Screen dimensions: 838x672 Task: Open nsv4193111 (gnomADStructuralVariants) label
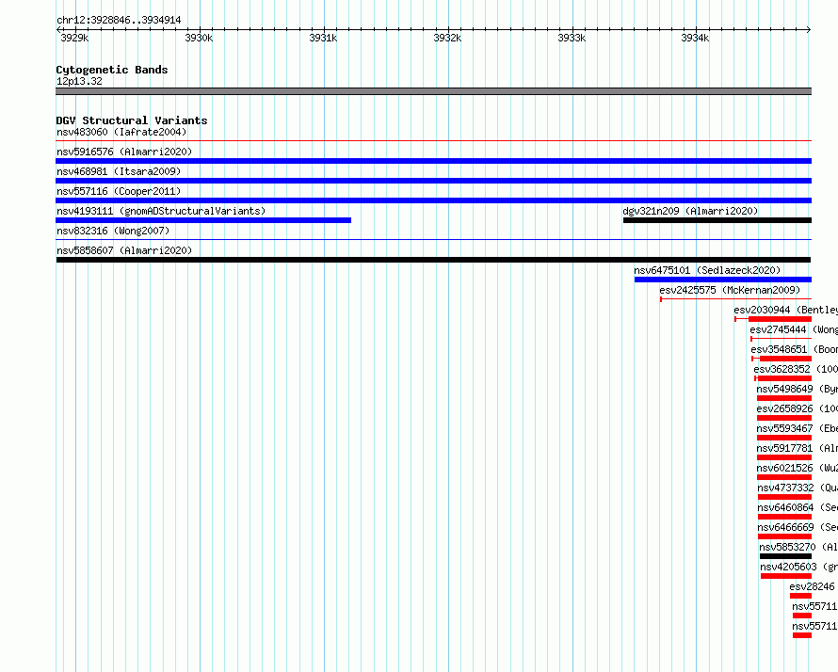(x=161, y=211)
